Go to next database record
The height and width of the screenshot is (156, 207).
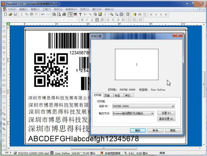pos(161,14)
